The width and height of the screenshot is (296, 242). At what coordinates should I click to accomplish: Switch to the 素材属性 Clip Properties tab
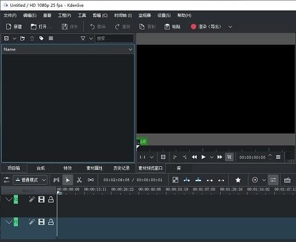click(x=94, y=168)
